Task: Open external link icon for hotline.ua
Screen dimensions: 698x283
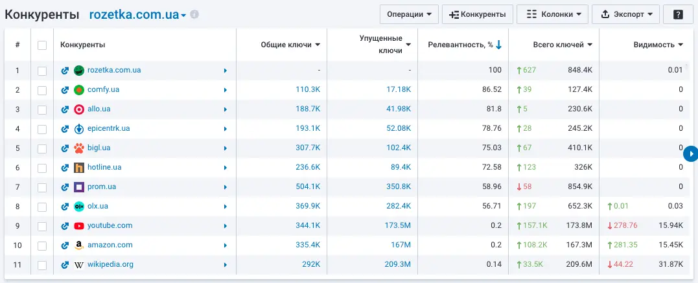Action: click(65, 167)
